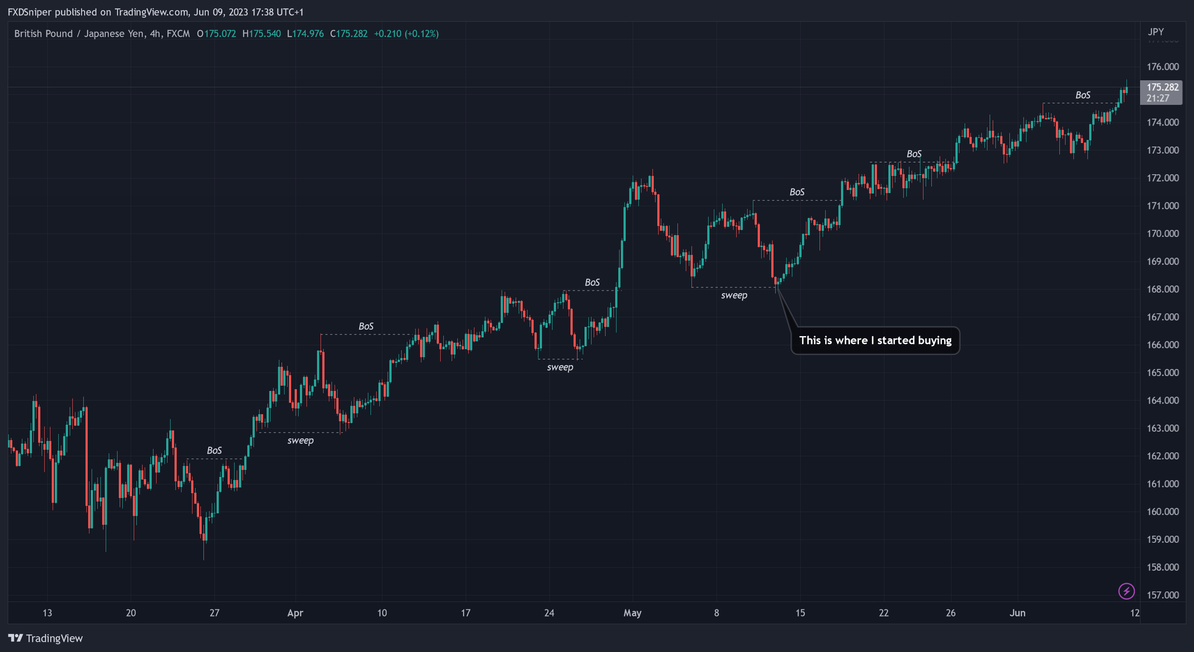Click the 'May' date on the time axis
Viewport: 1194px width, 652px height.
632,613
